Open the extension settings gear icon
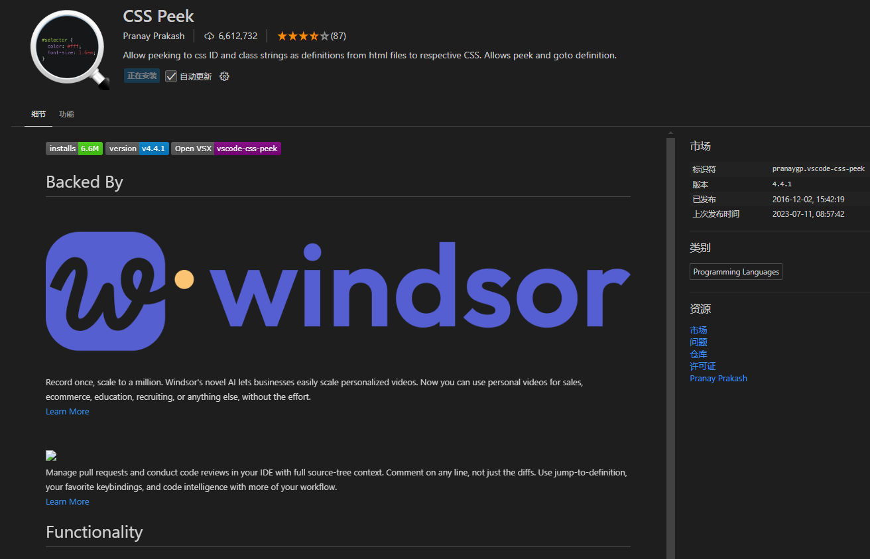The height and width of the screenshot is (559, 870). (x=224, y=76)
